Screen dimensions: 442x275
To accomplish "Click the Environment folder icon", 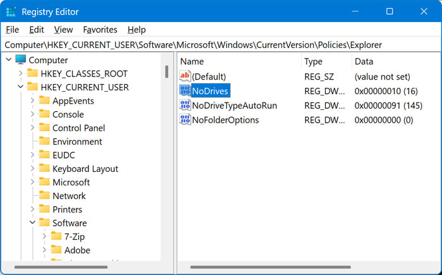I will pos(44,141).
